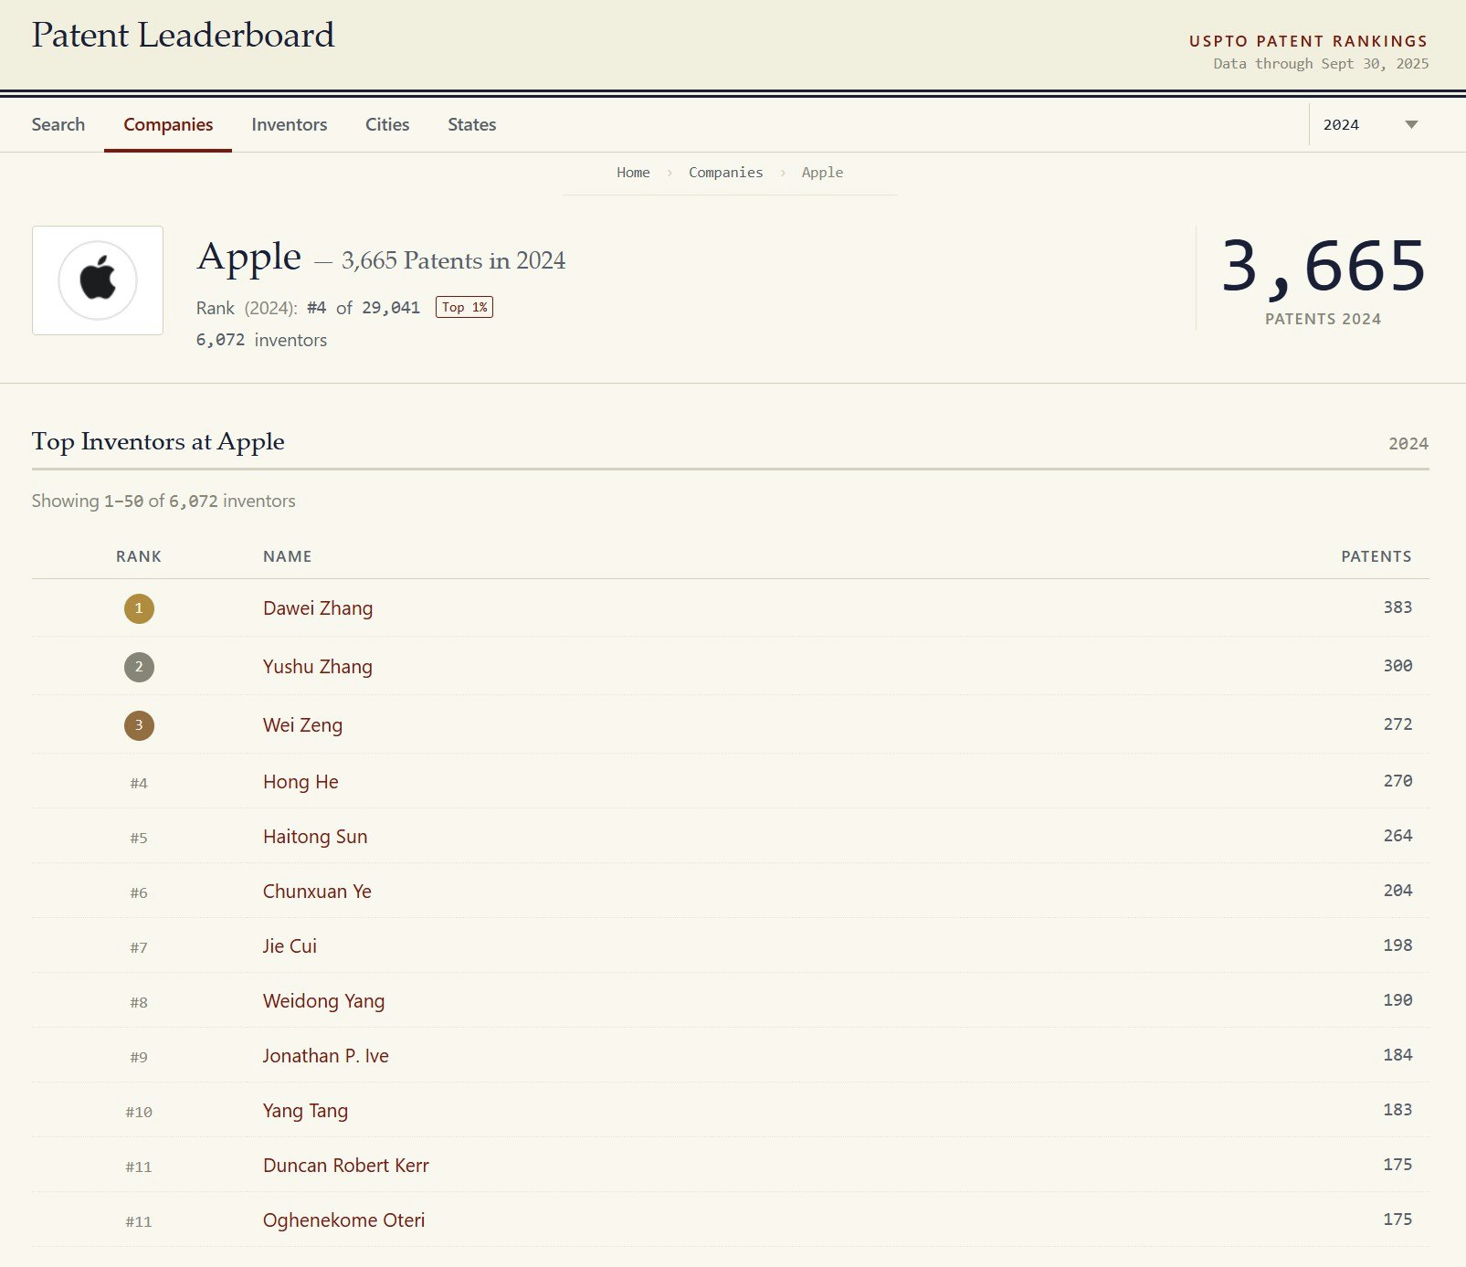Viewport: 1466px width, 1267px height.
Task: Open inventor Yushu Zhang's profile
Action: 318,667
